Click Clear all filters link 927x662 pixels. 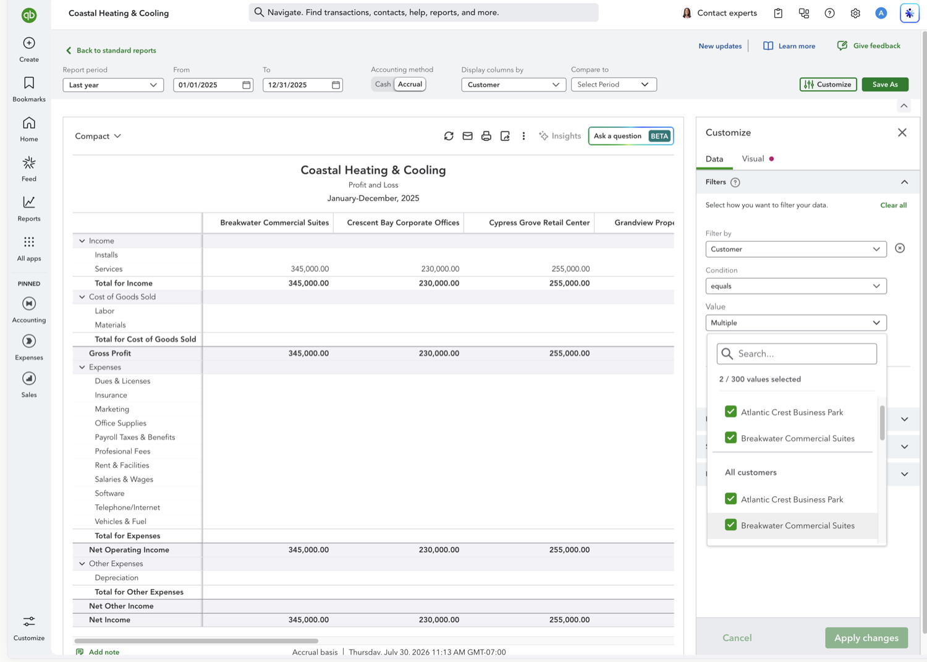[893, 205]
